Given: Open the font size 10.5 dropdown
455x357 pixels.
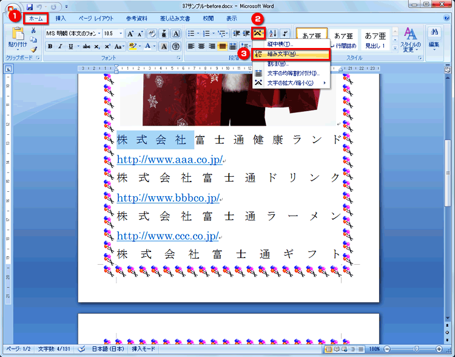Looking at the screenshot, I should [x=121, y=33].
